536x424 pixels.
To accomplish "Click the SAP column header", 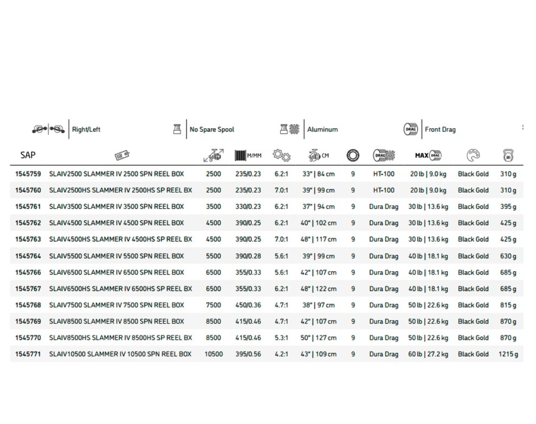I will pos(28,155).
